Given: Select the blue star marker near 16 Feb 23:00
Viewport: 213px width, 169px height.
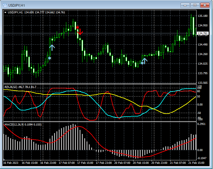Looking at the screenshot, I should coord(50,58).
